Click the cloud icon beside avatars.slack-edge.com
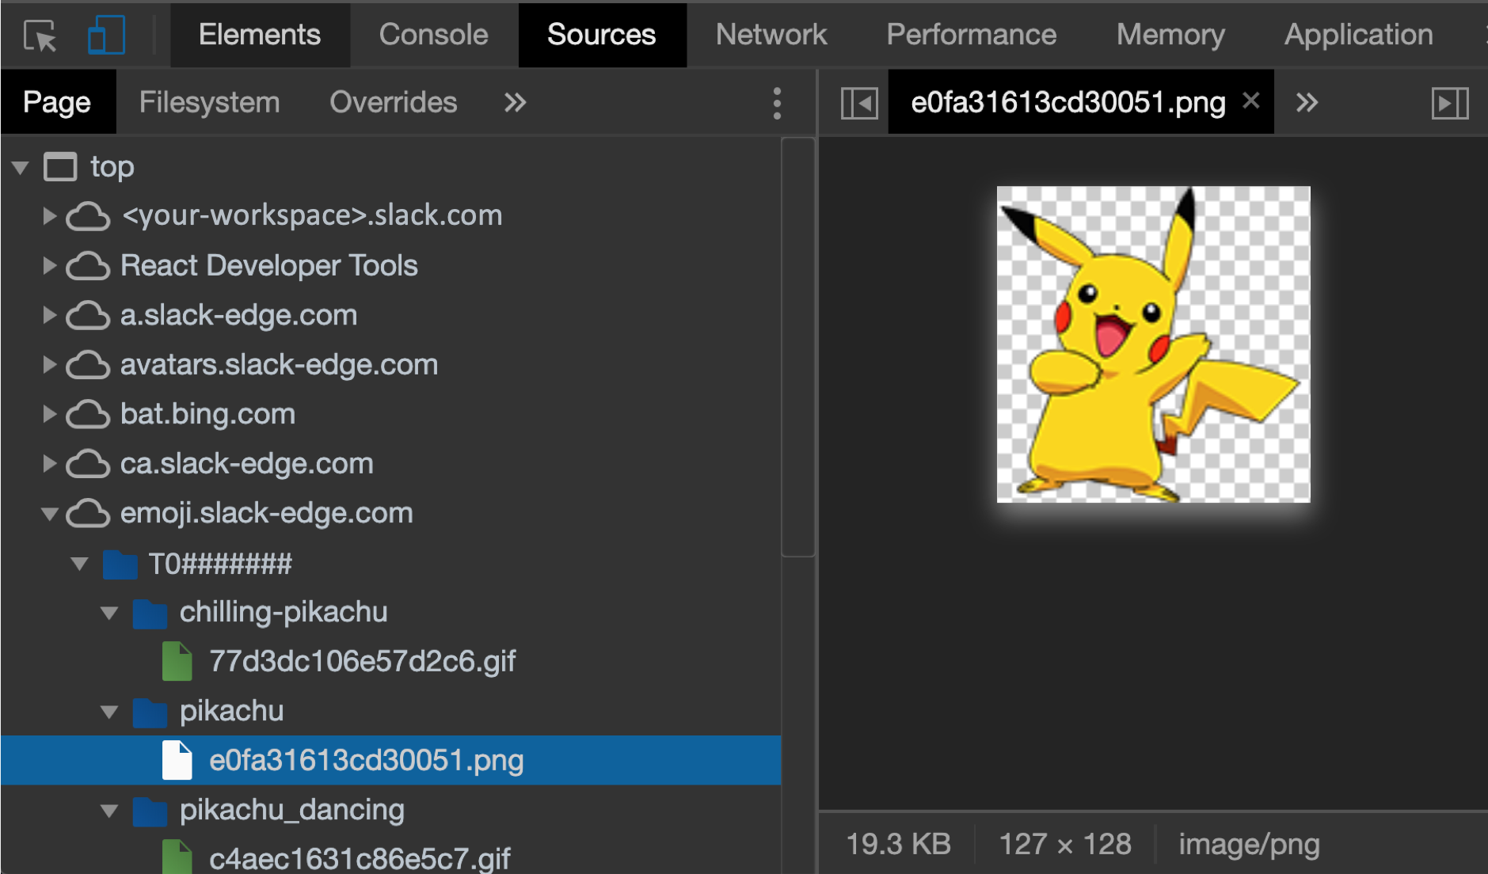This screenshot has height=874, width=1488. [x=88, y=366]
